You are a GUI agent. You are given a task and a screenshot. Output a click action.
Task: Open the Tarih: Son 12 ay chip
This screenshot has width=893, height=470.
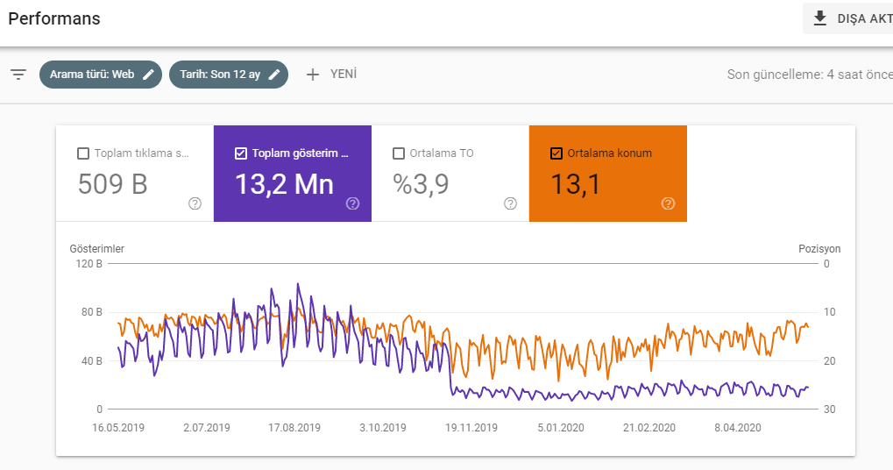point(229,75)
